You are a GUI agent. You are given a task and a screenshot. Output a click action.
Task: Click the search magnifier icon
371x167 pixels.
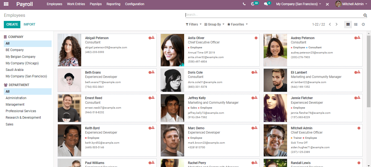(x=365, y=15)
